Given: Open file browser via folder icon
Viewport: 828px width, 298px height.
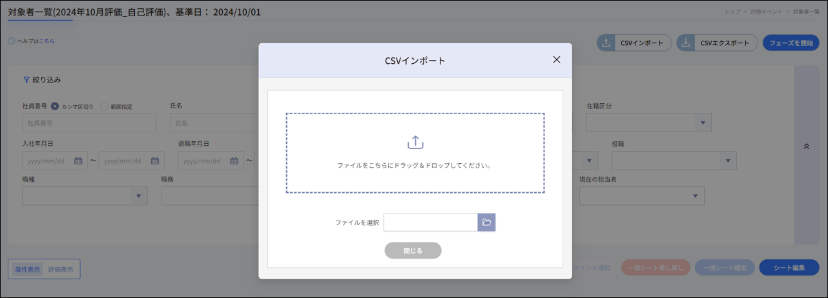Looking at the screenshot, I should coord(486,223).
